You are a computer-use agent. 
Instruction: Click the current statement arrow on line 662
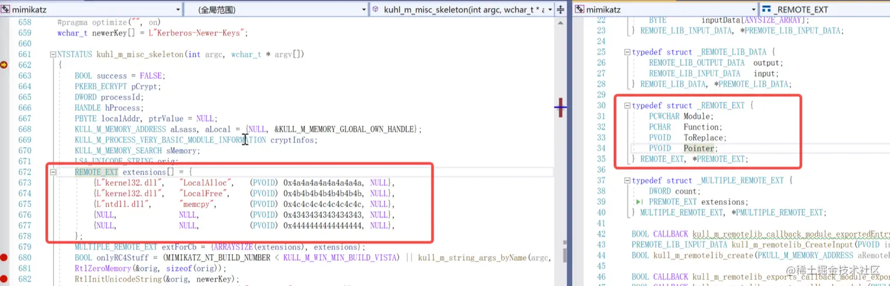point(4,65)
